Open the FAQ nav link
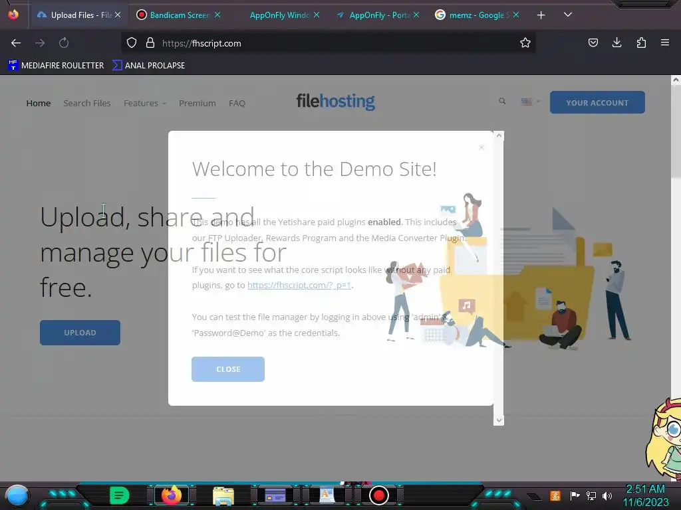Screen dimensions: 681x510 (x=237, y=103)
